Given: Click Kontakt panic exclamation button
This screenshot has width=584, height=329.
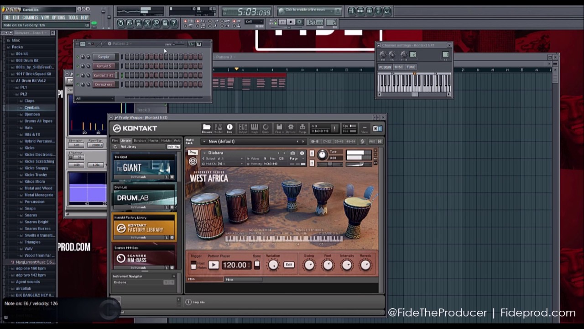Looking at the screenshot, I should (x=334, y=128).
